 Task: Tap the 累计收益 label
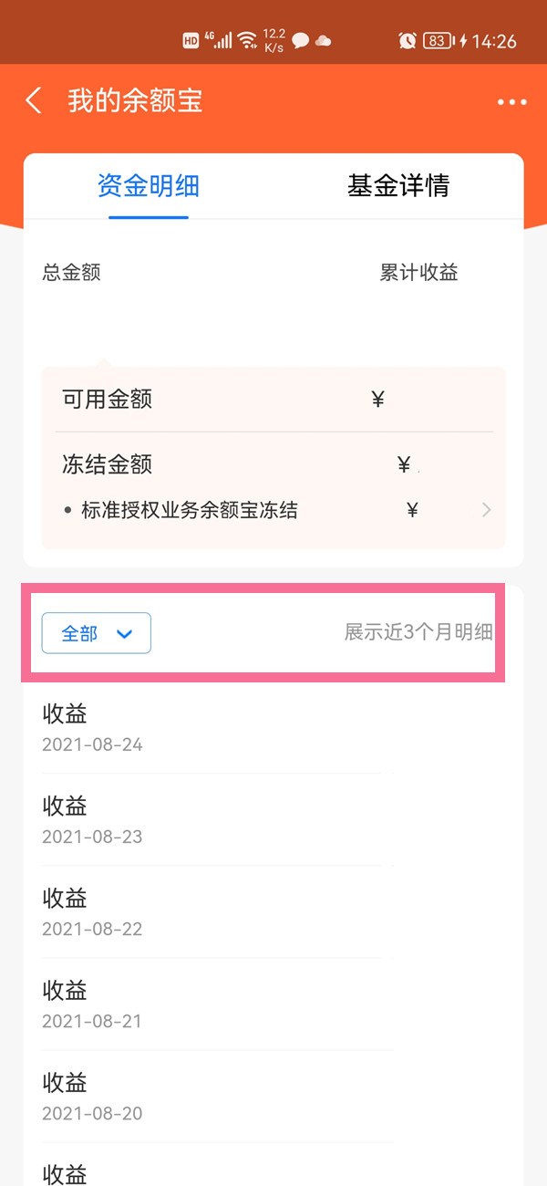tap(418, 273)
